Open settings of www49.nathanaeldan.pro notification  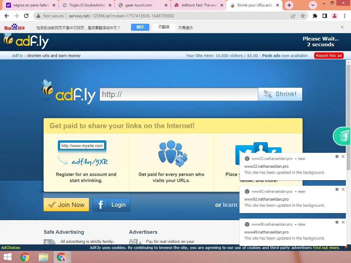(x=337, y=222)
